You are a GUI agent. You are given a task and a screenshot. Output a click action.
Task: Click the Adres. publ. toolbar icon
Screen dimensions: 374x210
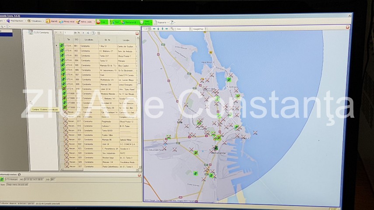pyautogui.click(x=84, y=21)
